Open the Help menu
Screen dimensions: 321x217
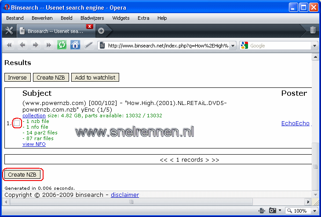[162, 18]
